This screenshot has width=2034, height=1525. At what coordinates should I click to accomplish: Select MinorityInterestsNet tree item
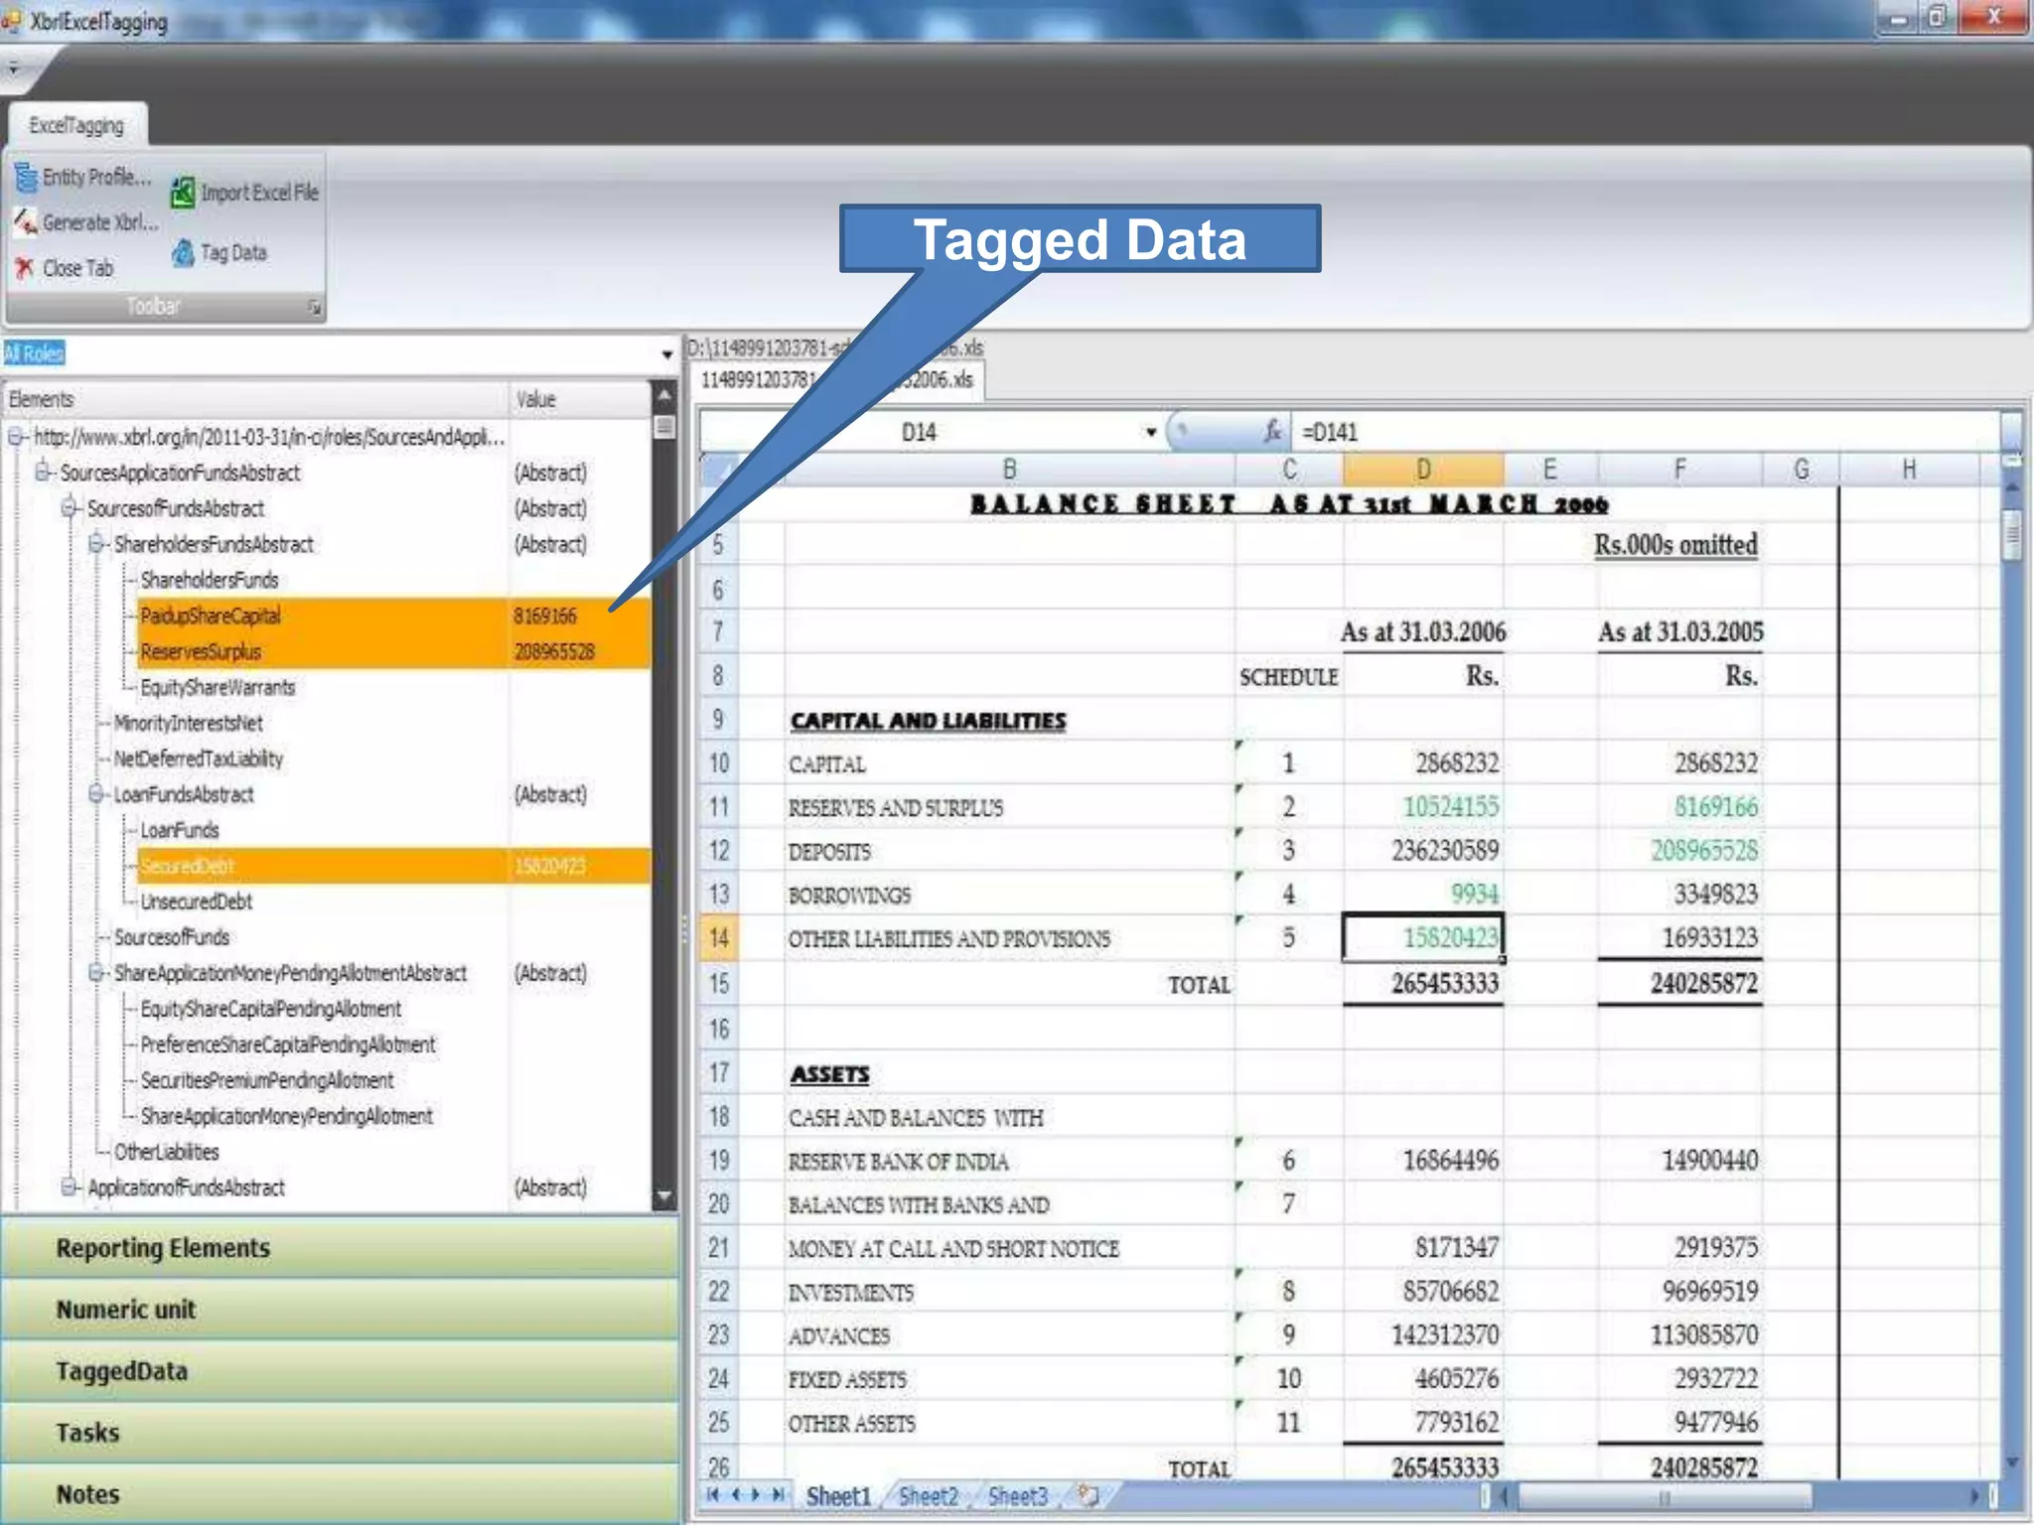point(189,723)
